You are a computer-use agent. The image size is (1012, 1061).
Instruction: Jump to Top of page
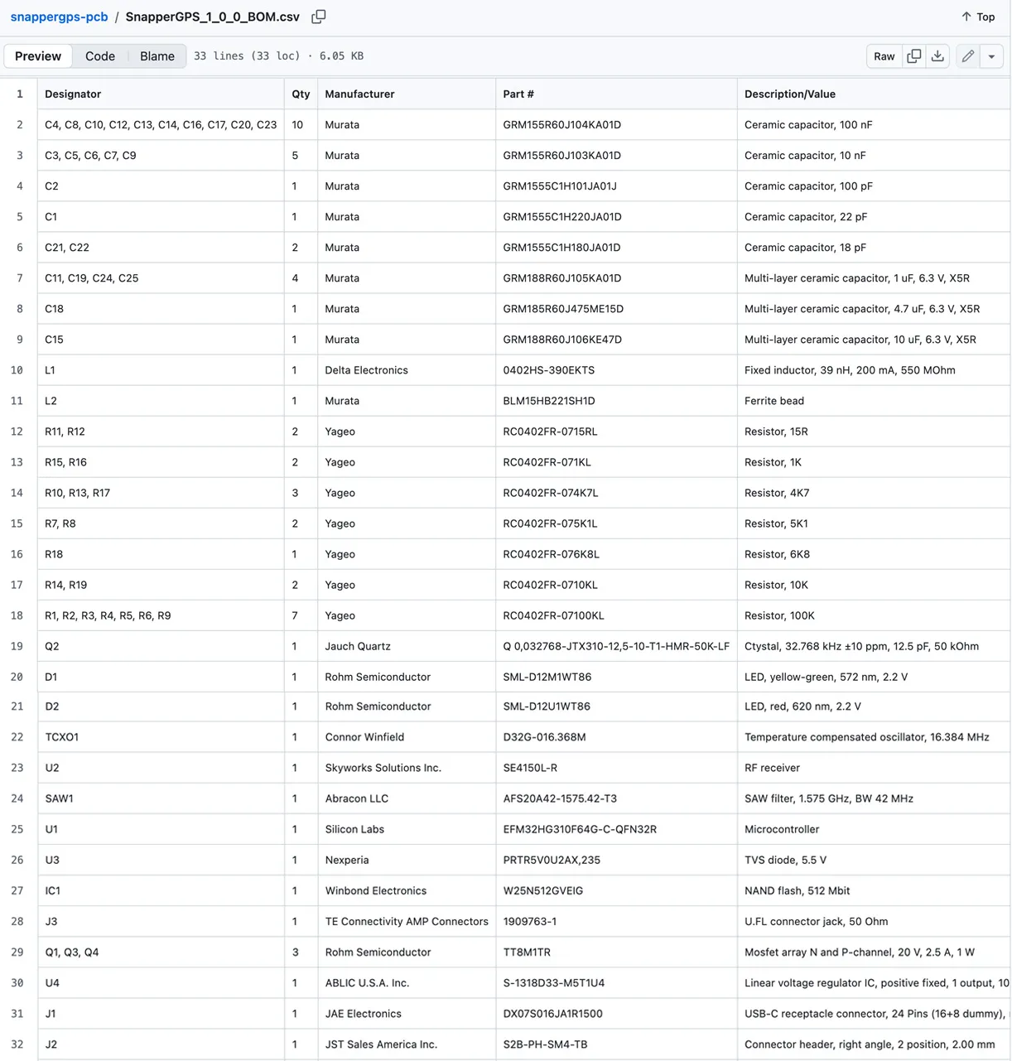(978, 17)
